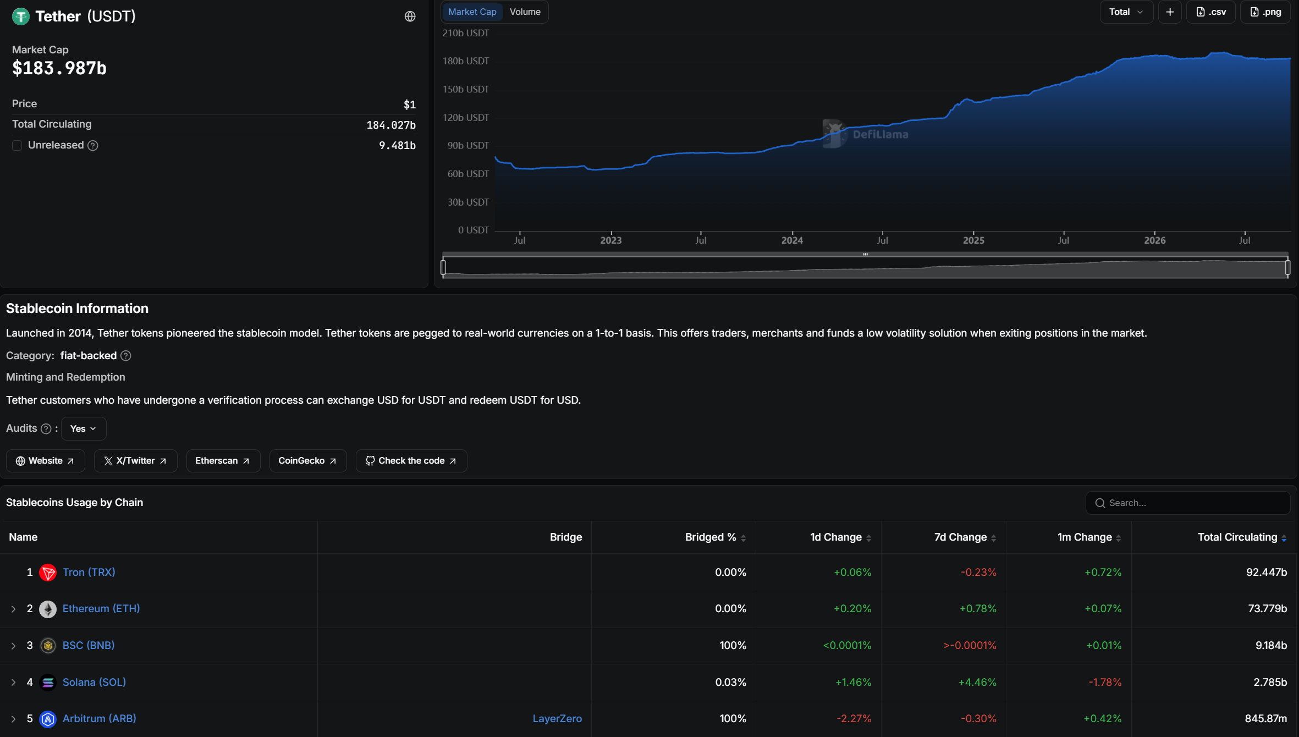Switch to the Volume tab
The height and width of the screenshot is (737, 1299).
(525, 12)
